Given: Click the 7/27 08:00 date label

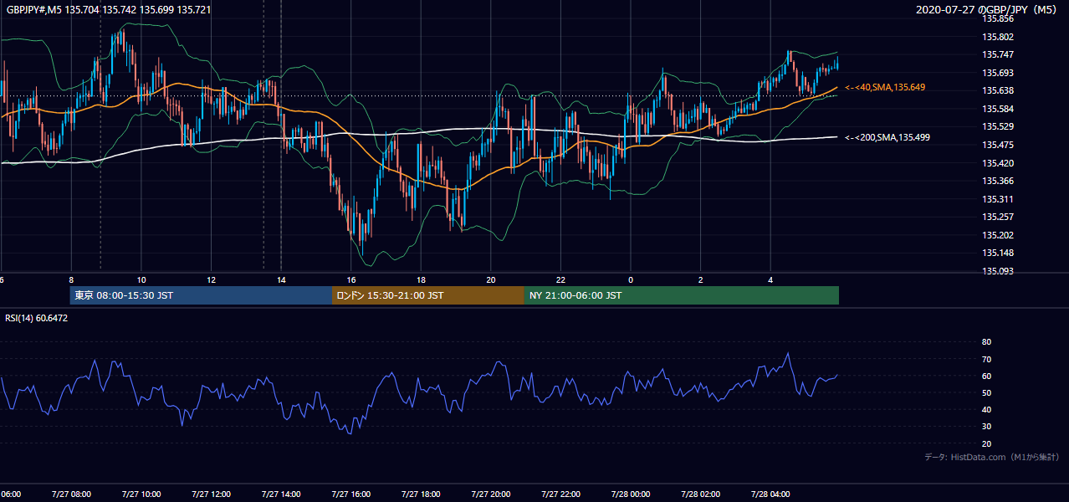Looking at the screenshot, I should [70, 494].
